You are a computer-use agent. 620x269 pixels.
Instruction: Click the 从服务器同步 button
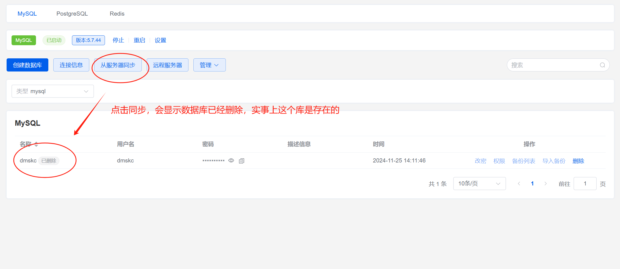(118, 65)
